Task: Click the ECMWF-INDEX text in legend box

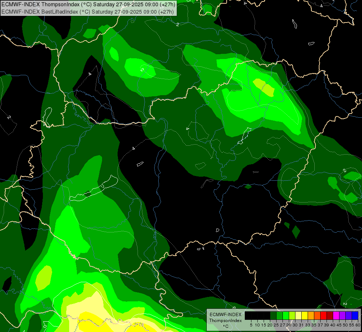Action: point(225,314)
